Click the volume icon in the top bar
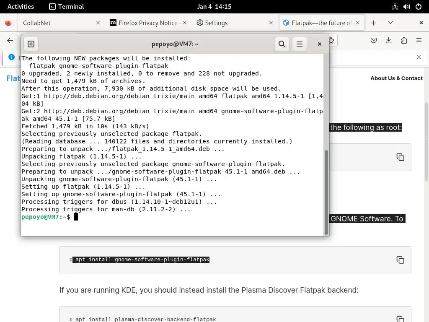Image resolution: width=429 pixels, height=322 pixels. point(406,7)
